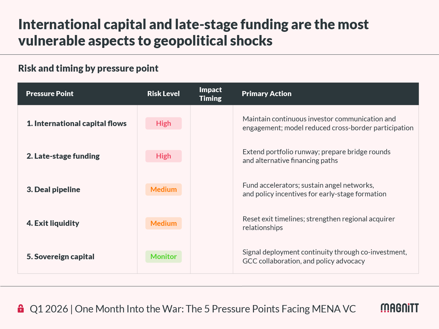Click the Risk and timing subtitle
The height and width of the screenshot is (329, 439).
pos(88,68)
